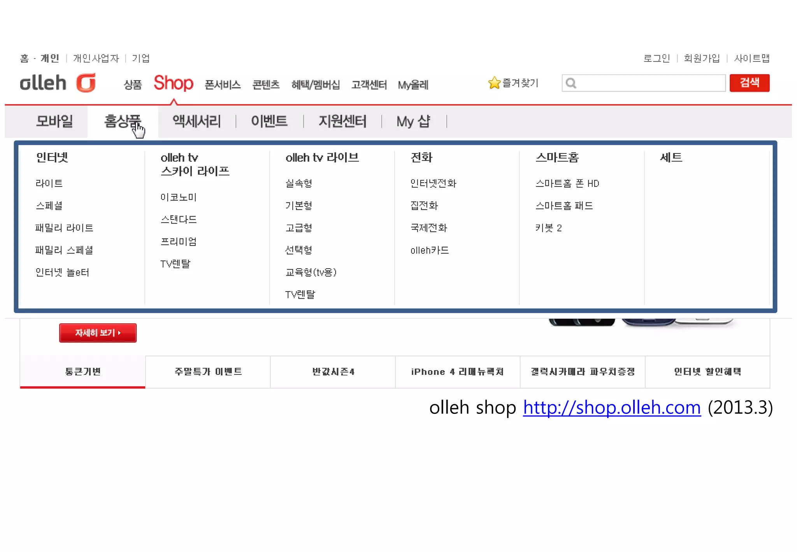This screenshot has height=552, width=797.
Task: Open the My올레 menu
Action: pos(413,84)
